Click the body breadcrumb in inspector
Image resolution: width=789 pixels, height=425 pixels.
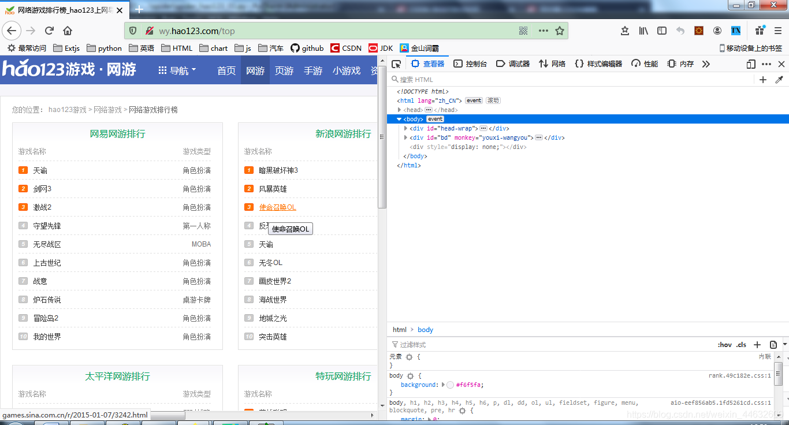[425, 330]
